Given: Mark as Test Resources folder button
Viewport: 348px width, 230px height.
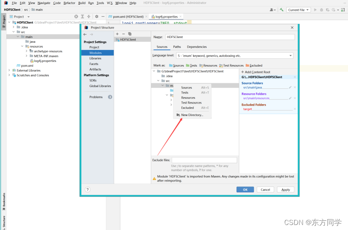Looking at the screenshot, I should (231, 65).
